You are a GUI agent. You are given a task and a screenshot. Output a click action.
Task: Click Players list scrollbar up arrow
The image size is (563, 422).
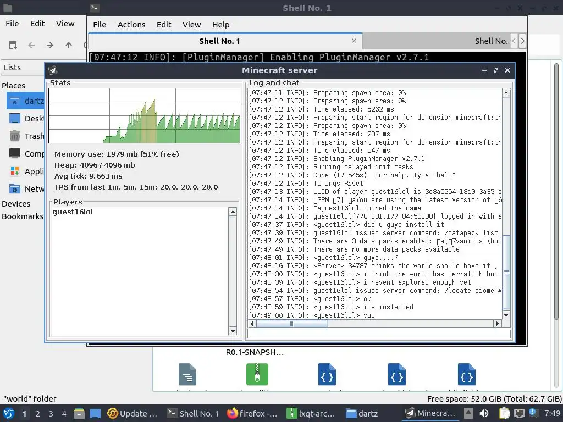233,212
